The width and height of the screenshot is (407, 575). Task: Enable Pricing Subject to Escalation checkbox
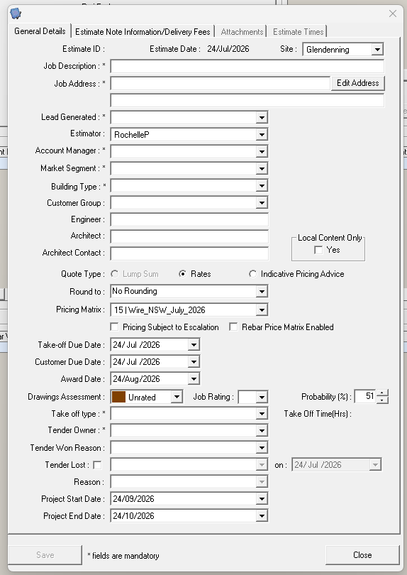[x=115, y=327]
